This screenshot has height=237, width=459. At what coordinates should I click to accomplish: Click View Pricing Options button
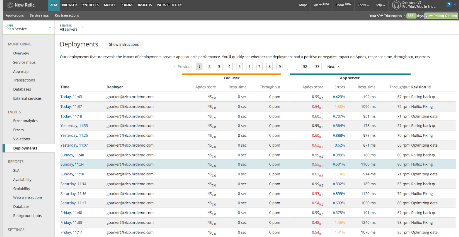tap(441, 16)
